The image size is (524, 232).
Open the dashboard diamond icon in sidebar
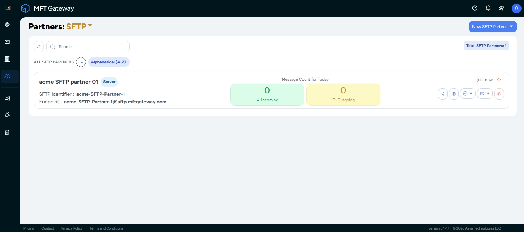click(7, 25)
